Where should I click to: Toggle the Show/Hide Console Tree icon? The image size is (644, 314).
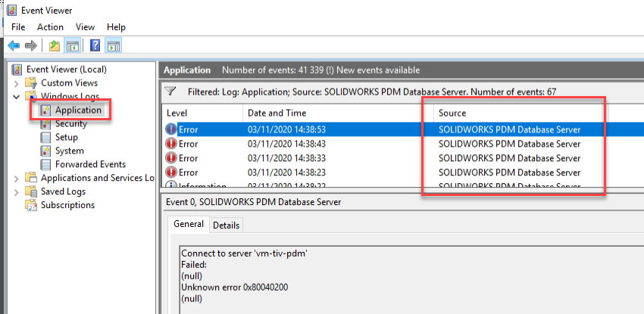coord(73,45)
